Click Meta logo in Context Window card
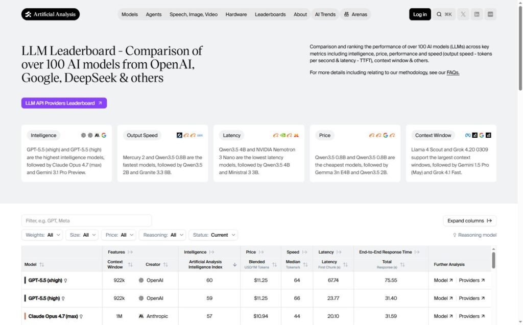The height and width of the screenshot is (325, 523). point(468,135)
